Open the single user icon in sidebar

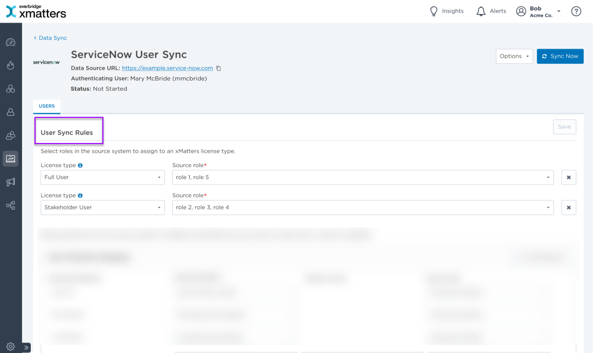tap(10, 112)
